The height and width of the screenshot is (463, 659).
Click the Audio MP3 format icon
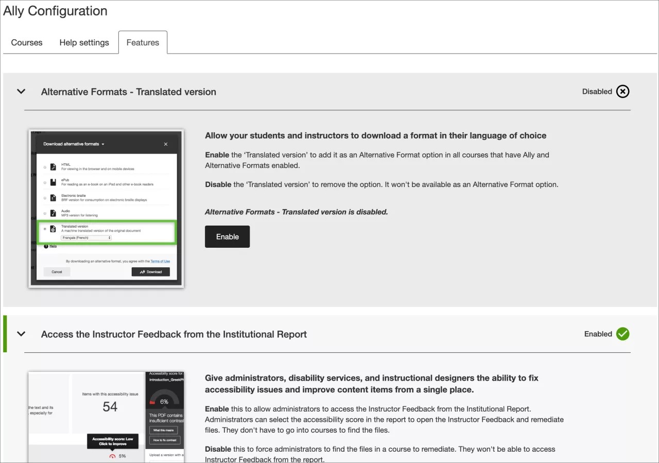pos(53,213)
